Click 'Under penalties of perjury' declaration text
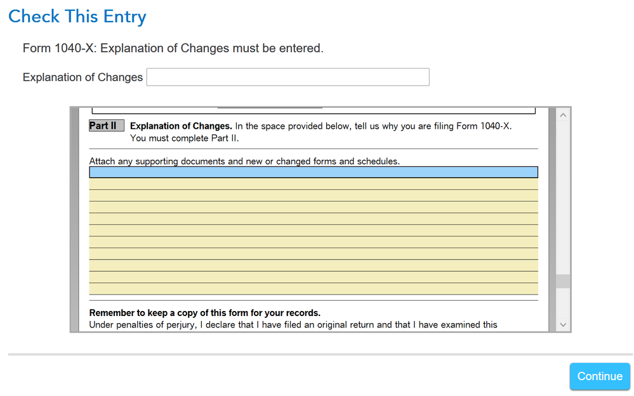Image resolution: width=634 pixels, height=396 pixels. [x=293, y=325]
